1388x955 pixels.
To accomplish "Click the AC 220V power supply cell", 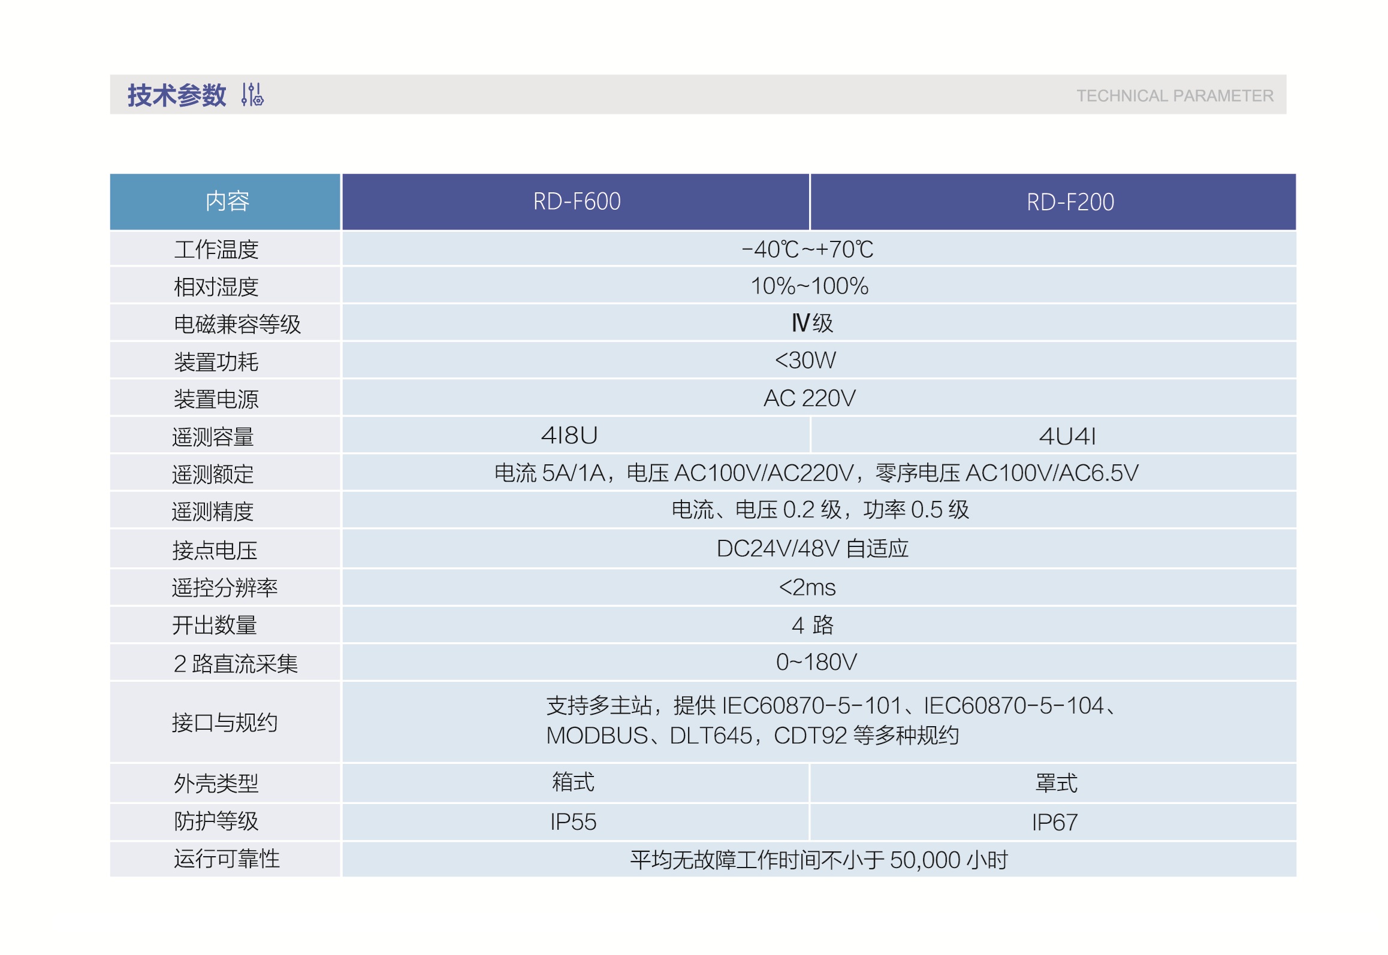I will pos(809,398).
